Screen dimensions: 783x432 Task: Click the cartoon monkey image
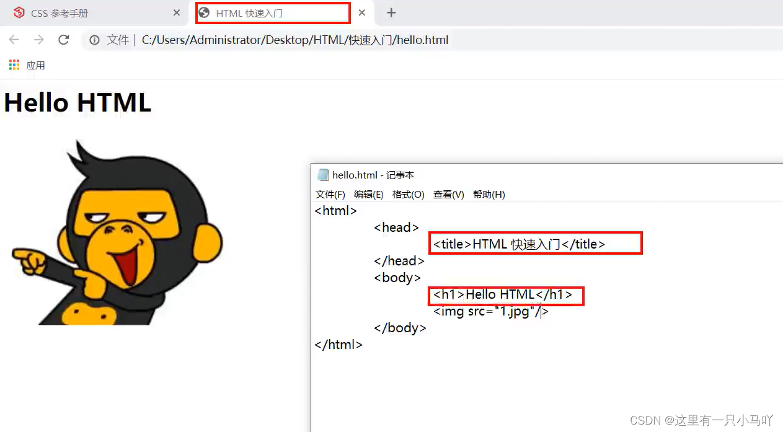pos(117,232)
